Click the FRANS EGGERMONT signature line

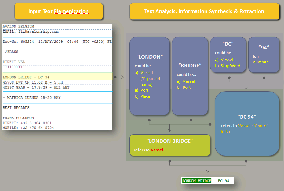click(19, 118)
